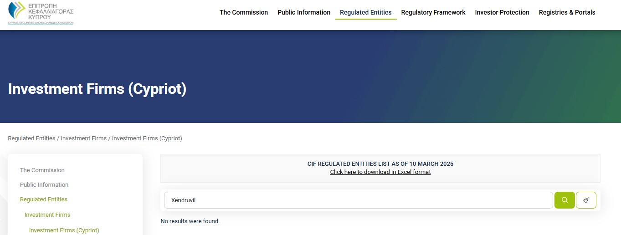This screenshot has width=621, height=235.
Task: Clear the search using the broom icon
Action: click(586, 200)
